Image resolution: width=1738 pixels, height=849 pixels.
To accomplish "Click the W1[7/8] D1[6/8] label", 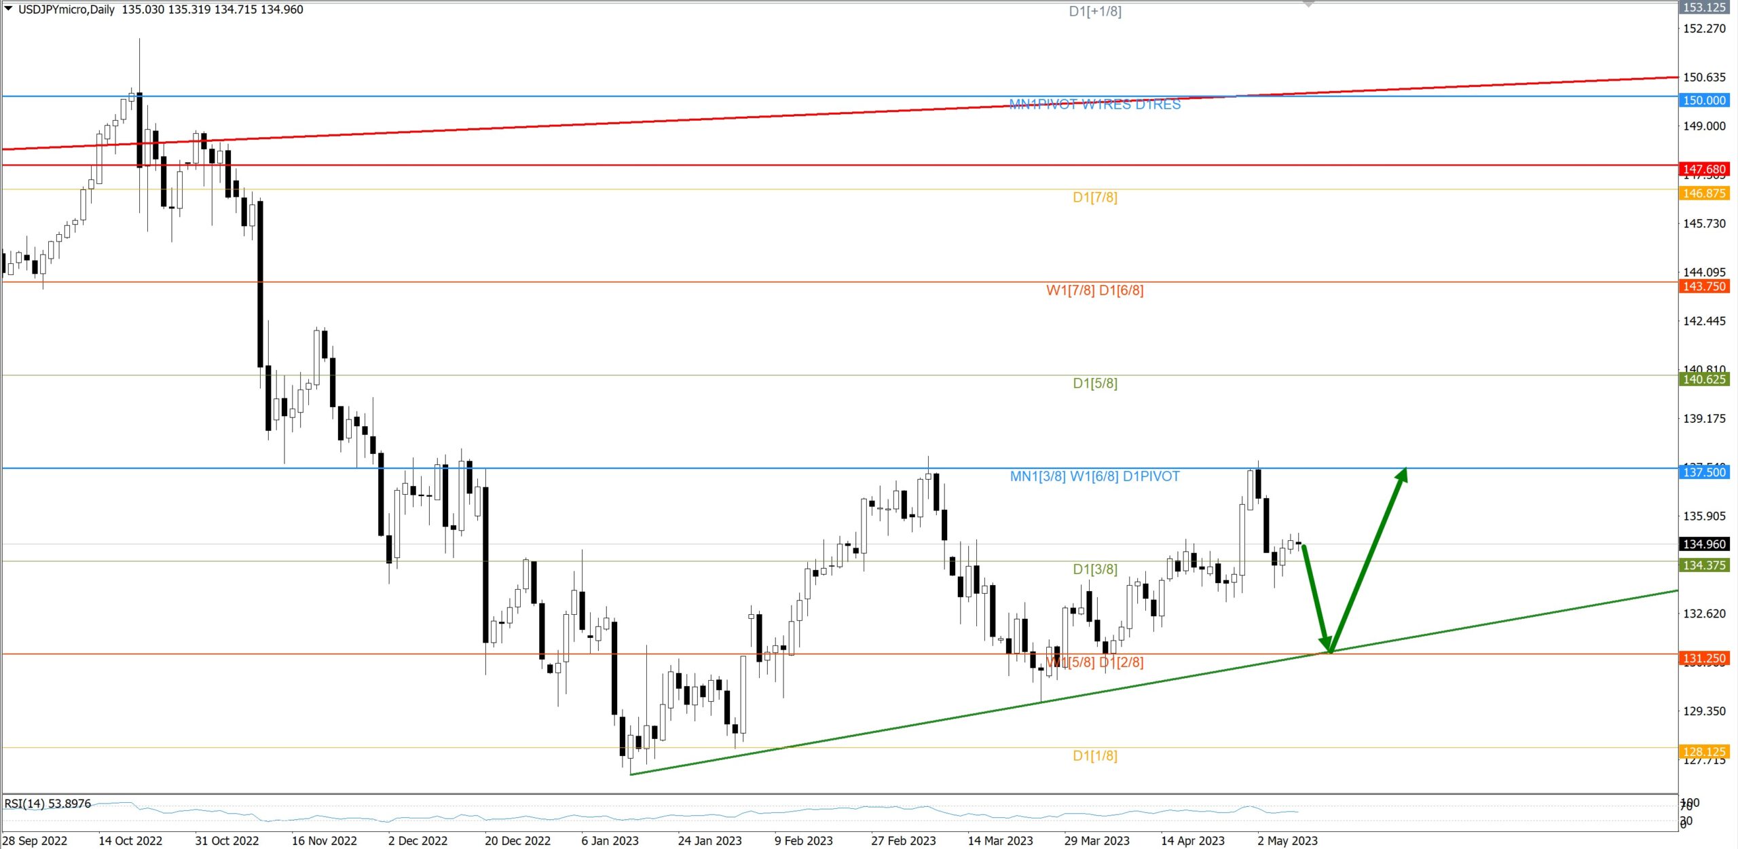I will coord(1094,290).
